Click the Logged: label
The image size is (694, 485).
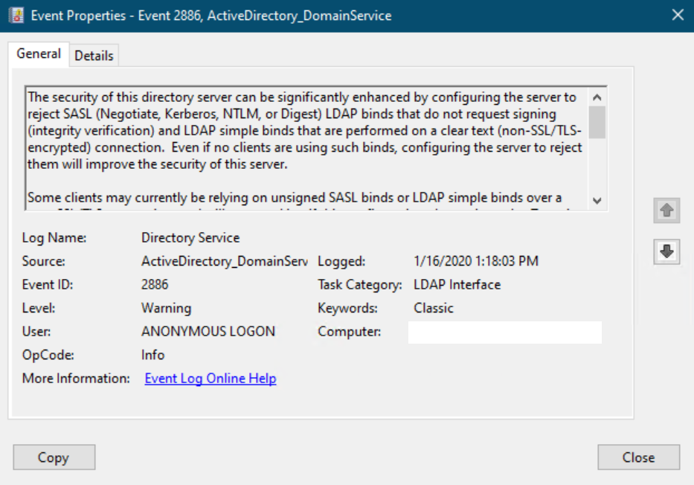(x=341, y=261)
